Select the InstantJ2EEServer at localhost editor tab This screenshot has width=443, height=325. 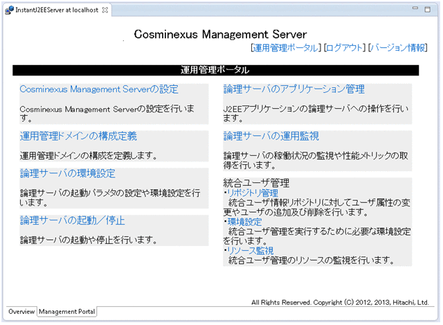(x=57, y=10)
